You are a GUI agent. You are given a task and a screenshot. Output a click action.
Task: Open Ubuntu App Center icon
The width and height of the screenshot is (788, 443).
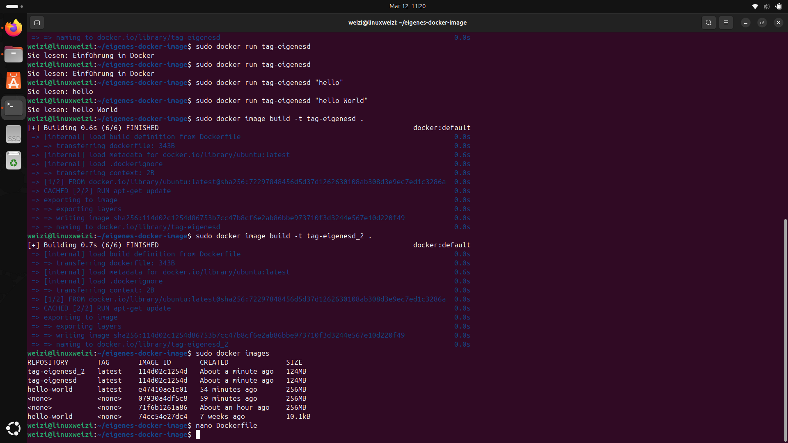click(14, 81)
